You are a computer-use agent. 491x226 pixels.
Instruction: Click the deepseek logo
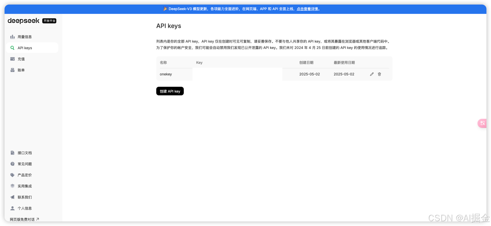[23, 21]
